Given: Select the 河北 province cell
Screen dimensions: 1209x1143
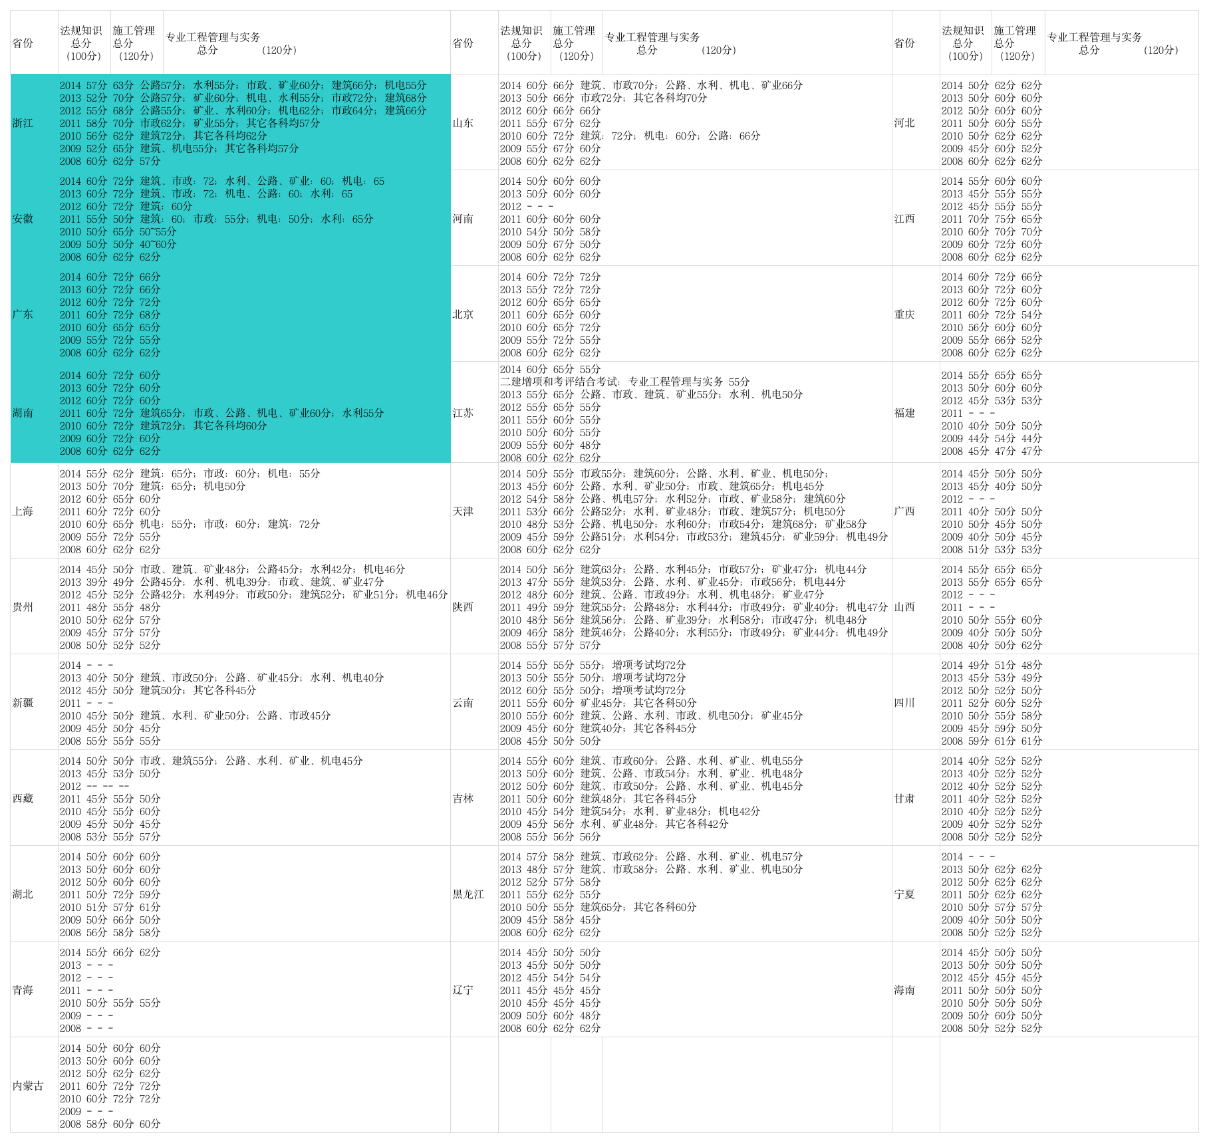Looking at the screenshot, I should 916,123.
